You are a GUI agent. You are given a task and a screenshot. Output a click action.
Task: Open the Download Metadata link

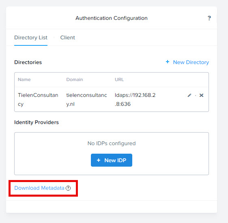tap(39, 188)
